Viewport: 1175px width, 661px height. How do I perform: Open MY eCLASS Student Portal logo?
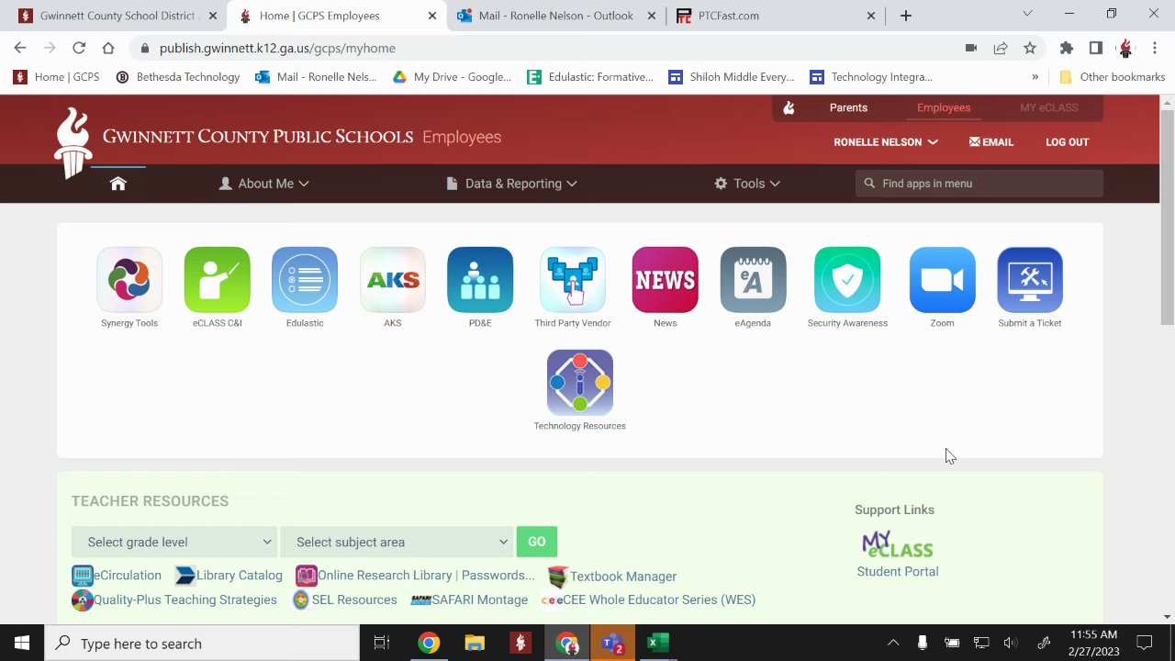897,545
